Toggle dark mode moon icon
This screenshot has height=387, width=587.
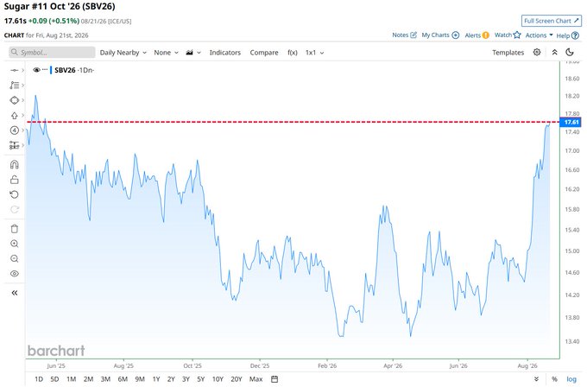click(x=570, y=52)
